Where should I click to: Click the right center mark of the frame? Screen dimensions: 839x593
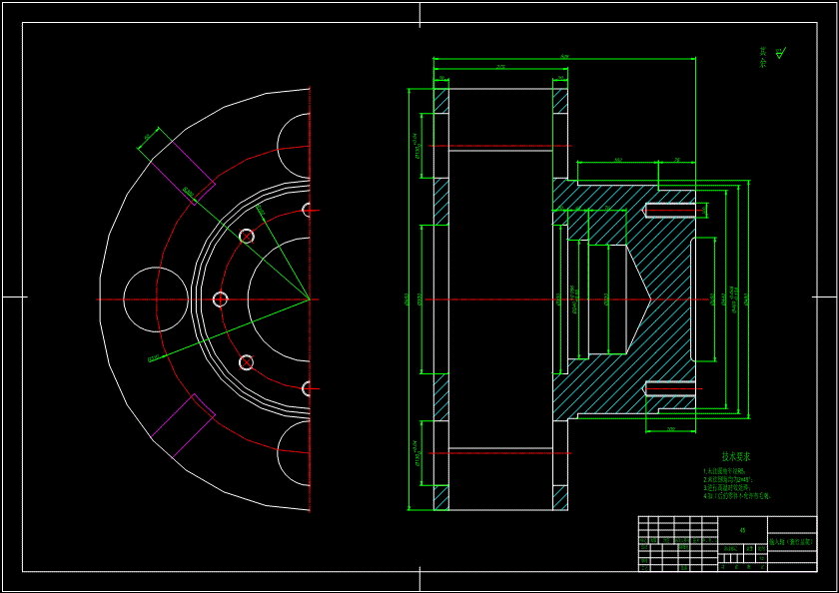[825, 296]
